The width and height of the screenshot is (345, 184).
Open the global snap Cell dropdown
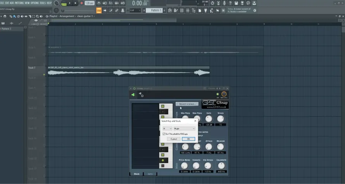(x=135, y=10)
